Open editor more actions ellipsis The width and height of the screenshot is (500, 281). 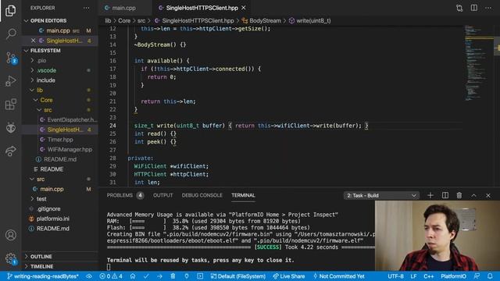click(x=488, y=8)
